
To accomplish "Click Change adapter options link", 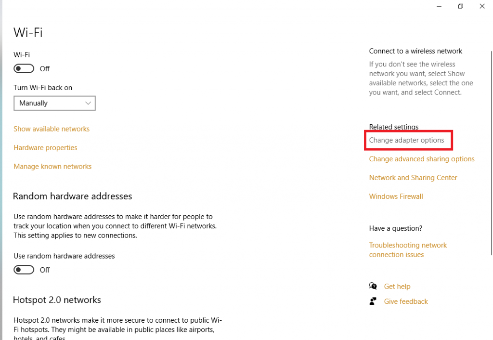I will coord(406,140).
